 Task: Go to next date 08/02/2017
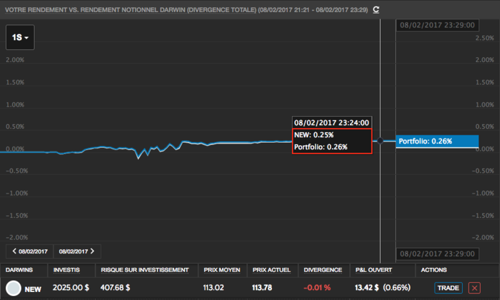77,251
